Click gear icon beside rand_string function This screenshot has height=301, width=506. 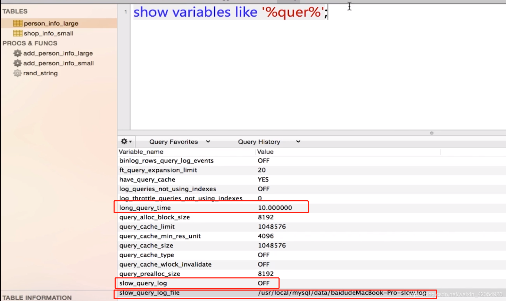pyautogui.click(x=17, y=73)
